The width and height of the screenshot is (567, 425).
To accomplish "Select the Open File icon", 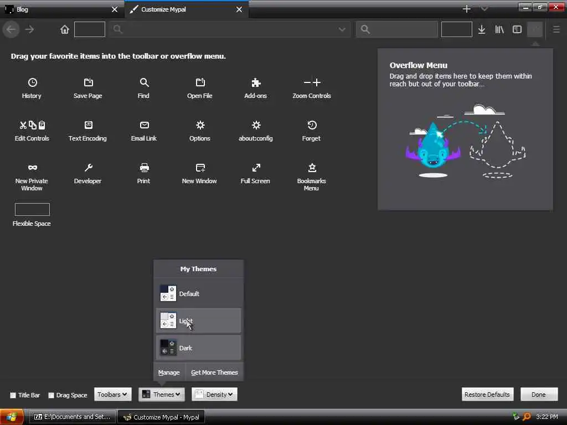I will [x=200, y=83].
